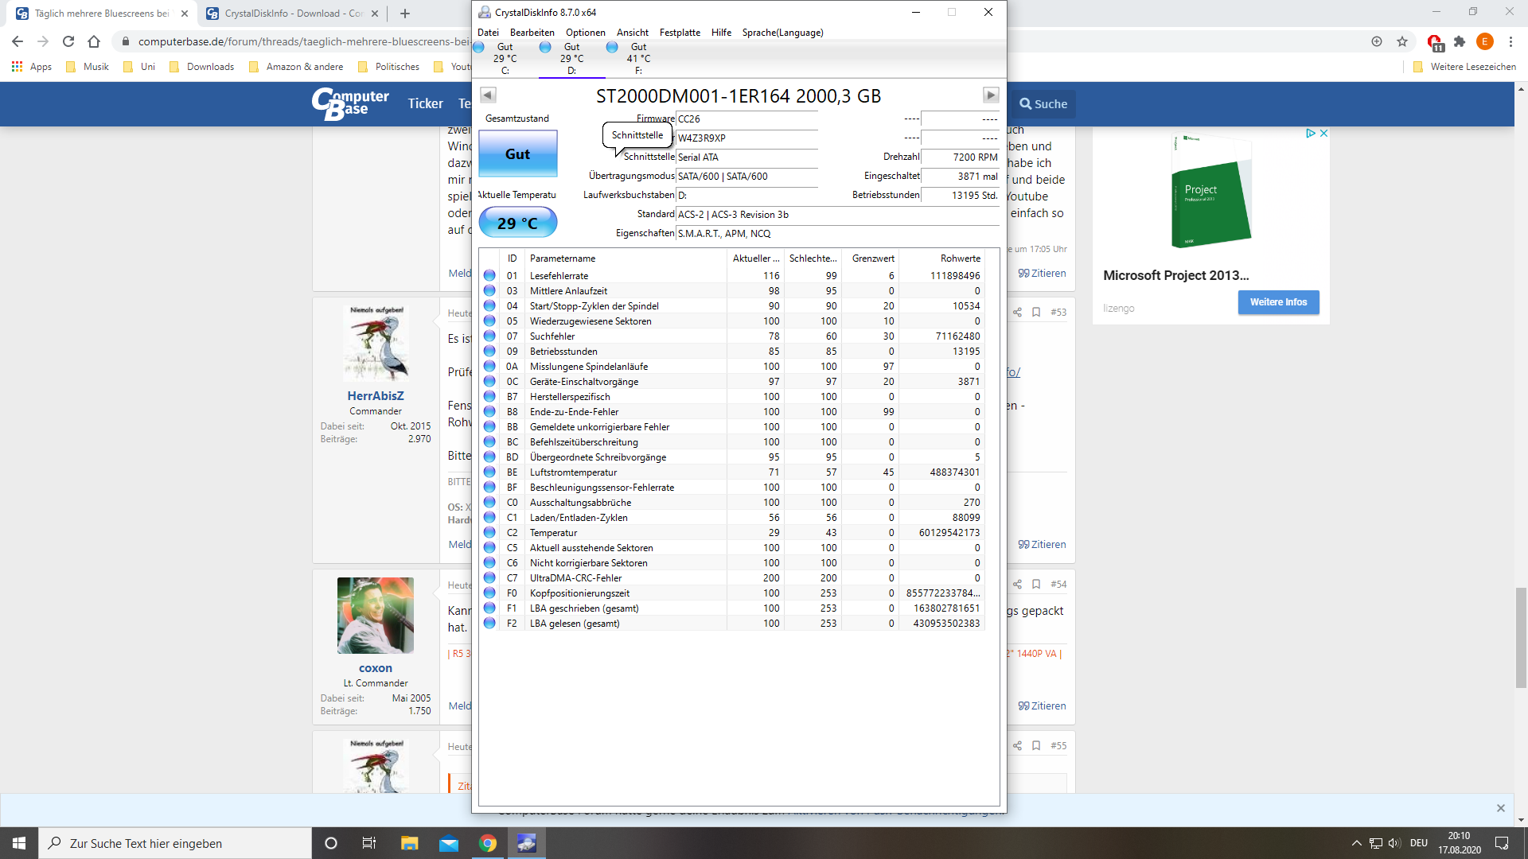Select drive C: status icon

point(479,48)
